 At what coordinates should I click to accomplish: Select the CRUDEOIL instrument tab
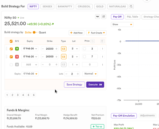click(x=84, y=7)
